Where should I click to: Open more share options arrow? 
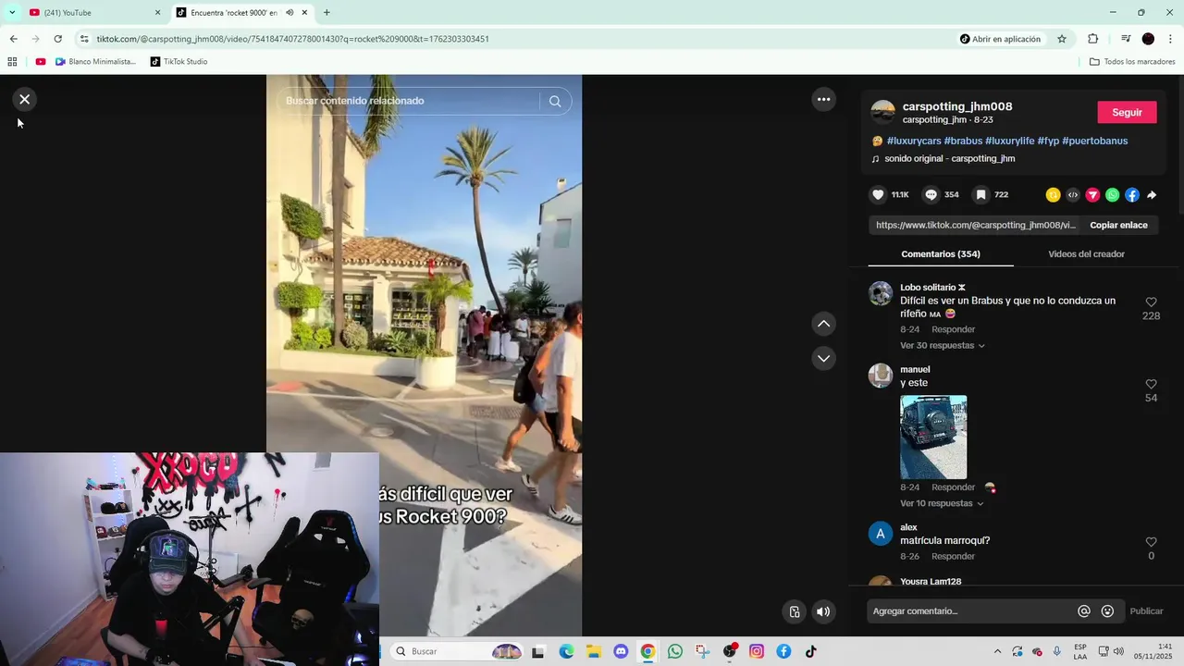[1152, 195]
